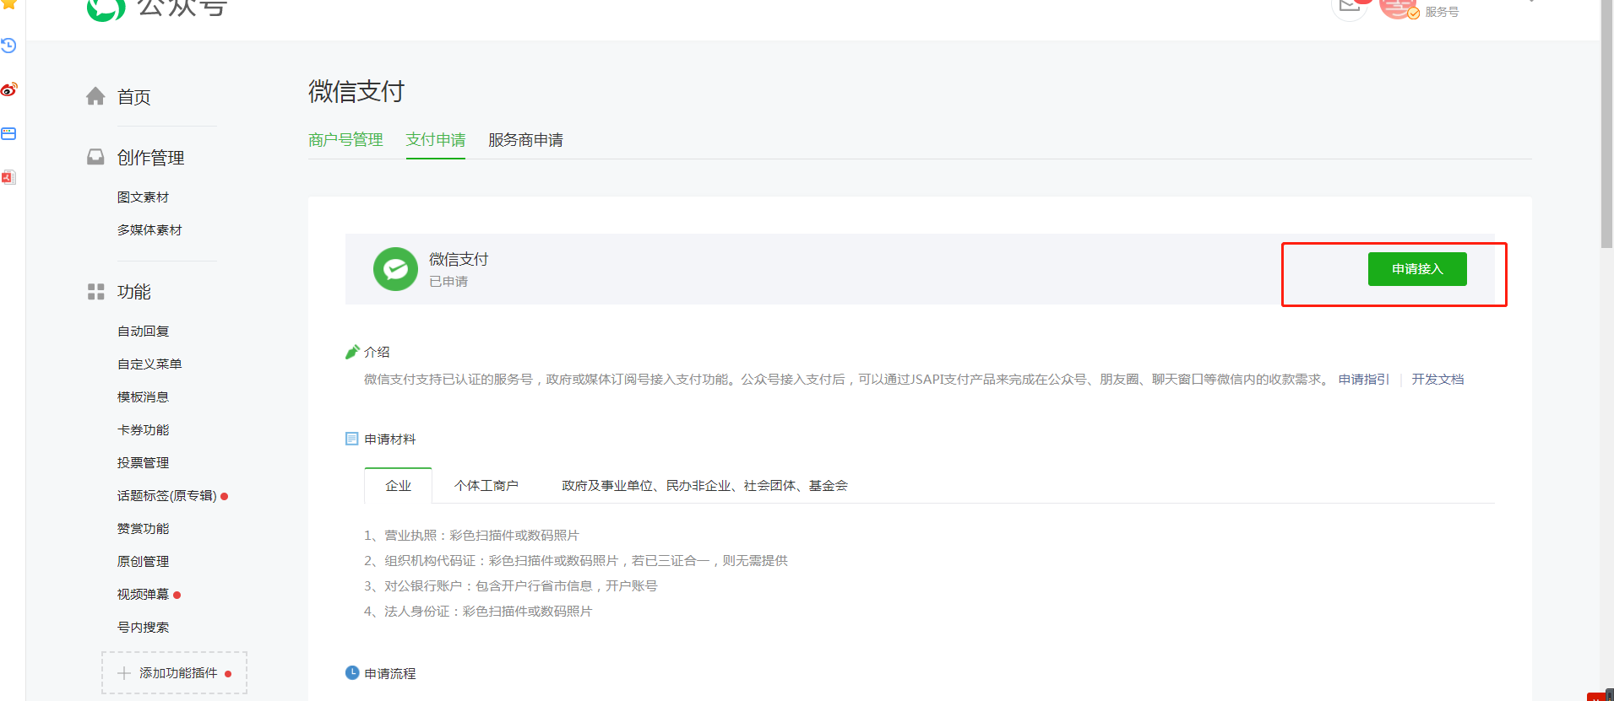Click the 组织机构代码证 requirement line
Image resolution: width=1614 pixels, height=701 pixels.
pos(575,561)
